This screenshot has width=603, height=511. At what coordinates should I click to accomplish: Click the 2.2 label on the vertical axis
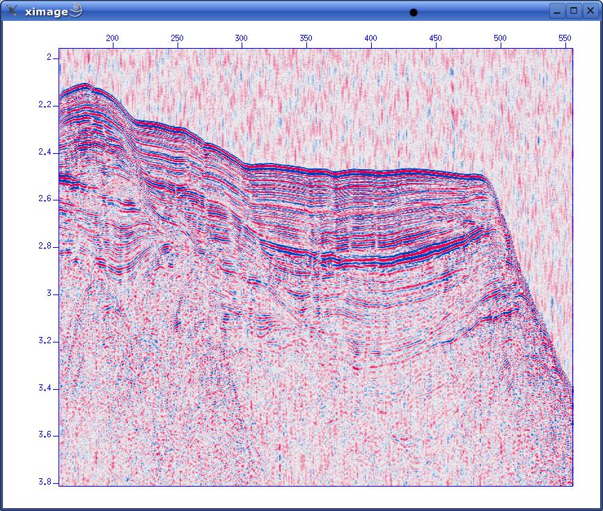pyautogui.click(x=43, y=104)
